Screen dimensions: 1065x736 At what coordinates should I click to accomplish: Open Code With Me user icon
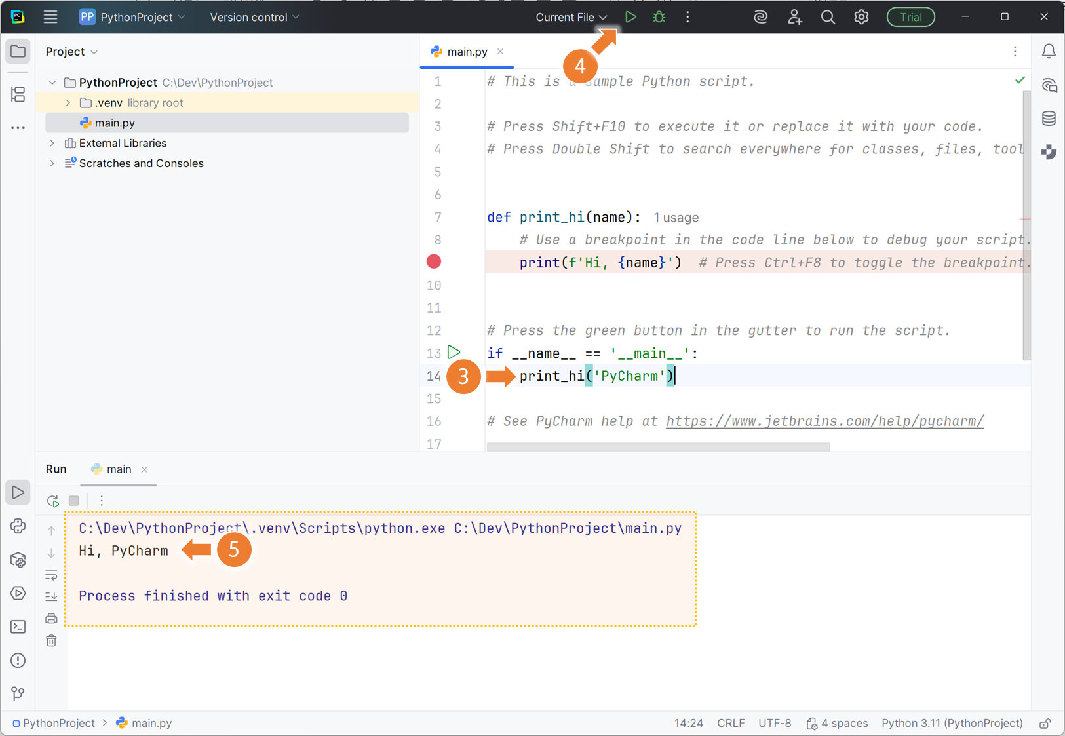[x=794, y=17]
